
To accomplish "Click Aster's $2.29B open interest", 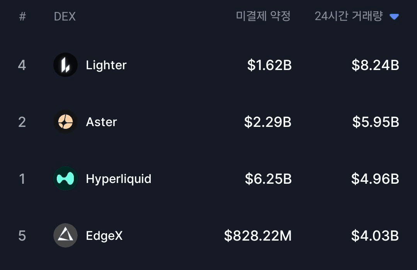I will click(x=268, y=122).
